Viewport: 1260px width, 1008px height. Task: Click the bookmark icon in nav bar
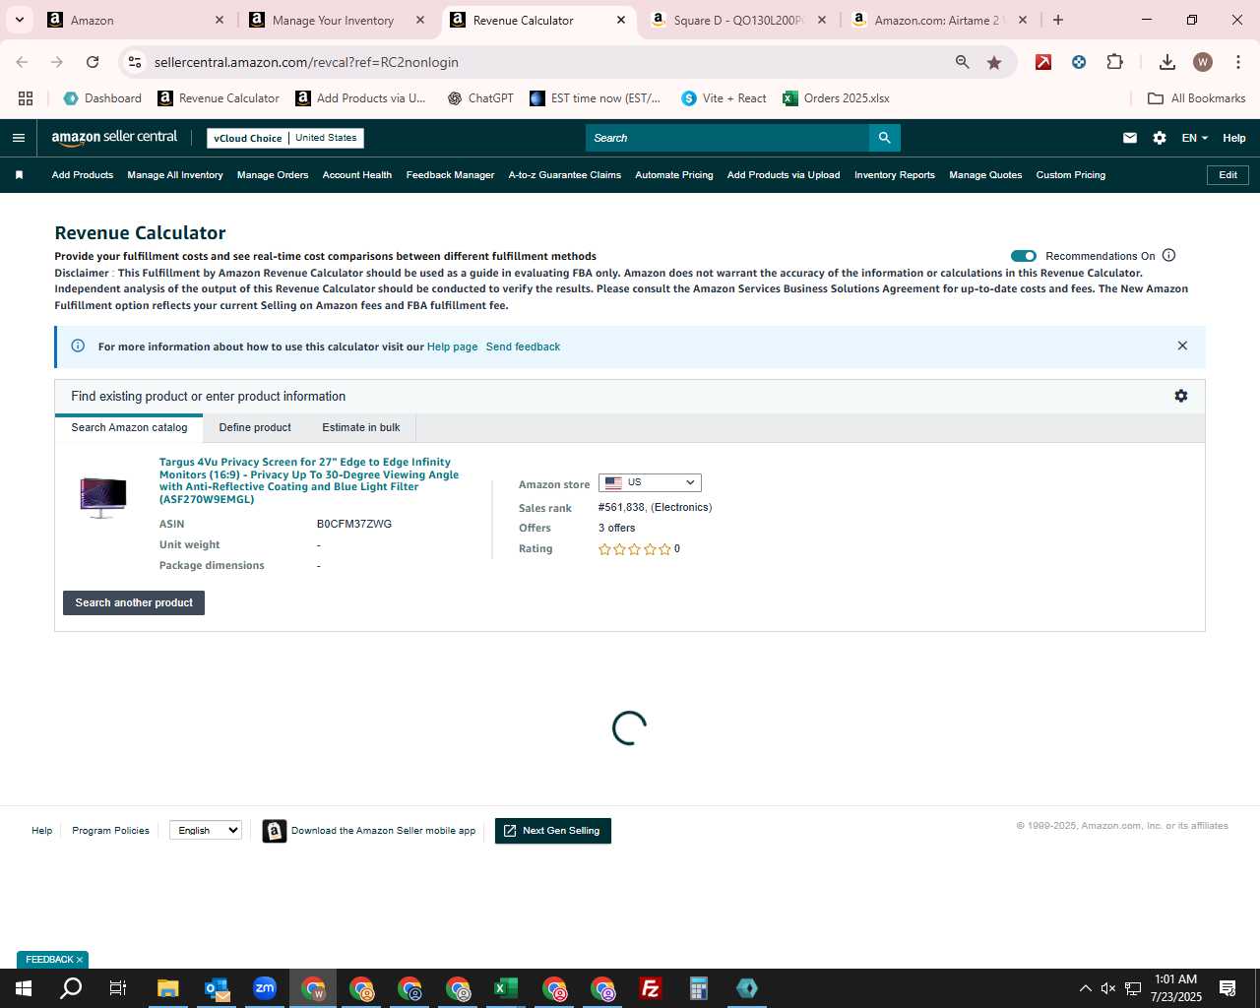[x=19, y=175]
